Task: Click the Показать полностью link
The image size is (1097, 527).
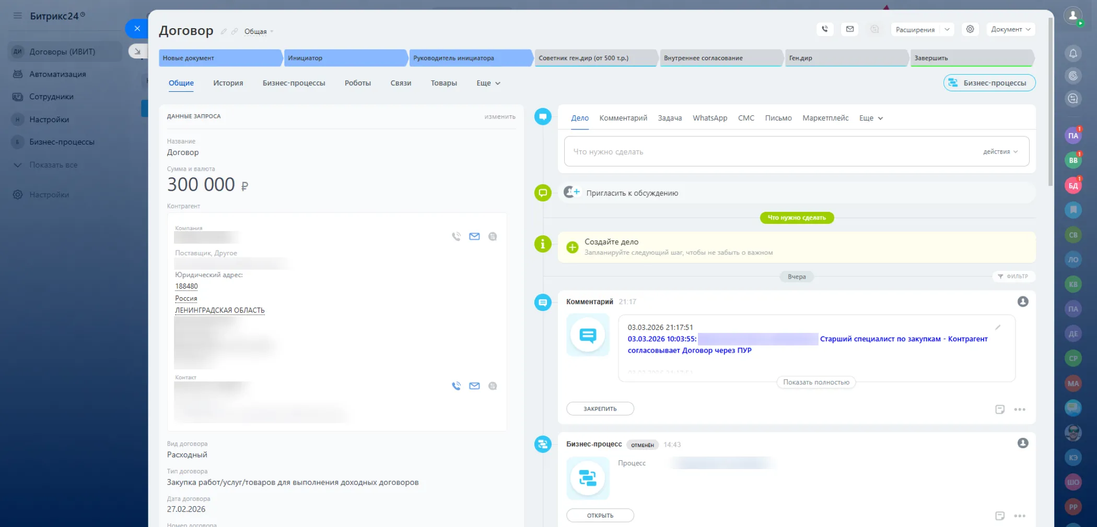Action: (x=816, y=382)
